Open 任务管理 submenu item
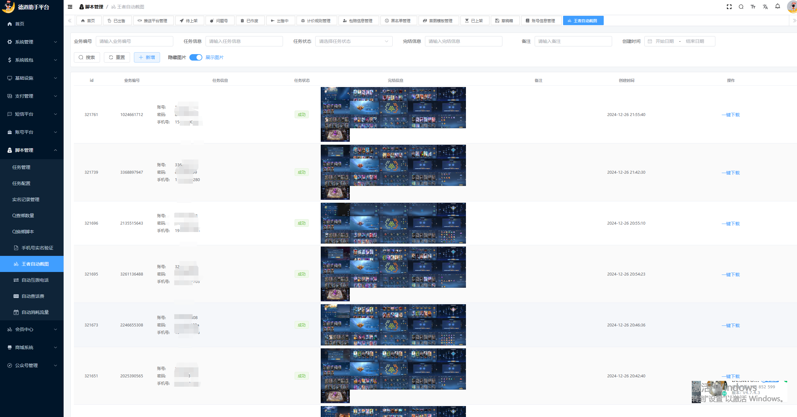797x417 pixels. (x=32, y=167)
